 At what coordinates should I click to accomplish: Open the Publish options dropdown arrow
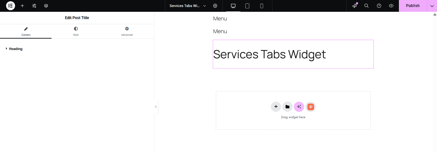tap(432, 6)
